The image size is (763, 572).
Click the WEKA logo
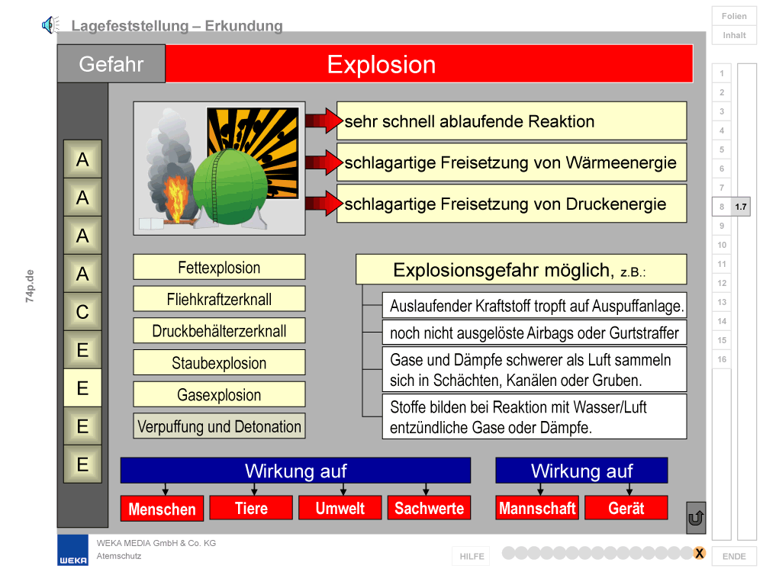tap(73, 551)
